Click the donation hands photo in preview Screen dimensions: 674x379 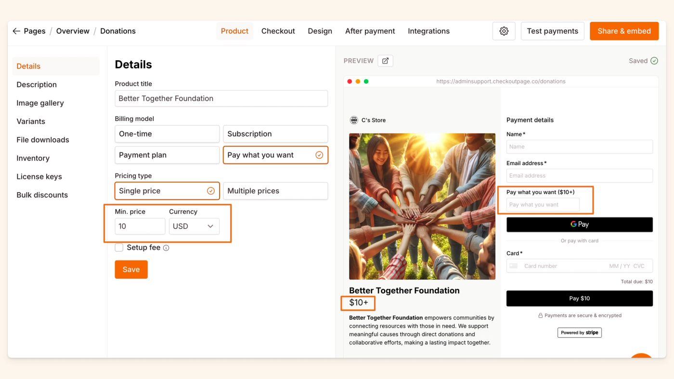422,207
